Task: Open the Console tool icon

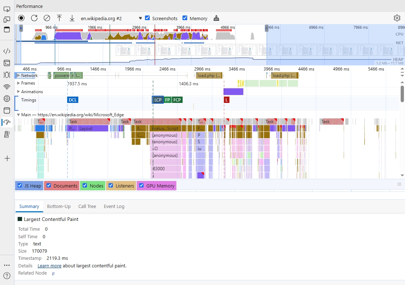Action: [x=7, y=63]
